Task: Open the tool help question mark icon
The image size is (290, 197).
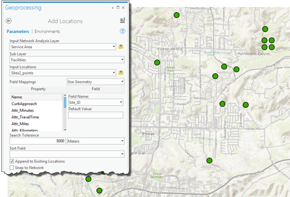Action: coord(122,32)
